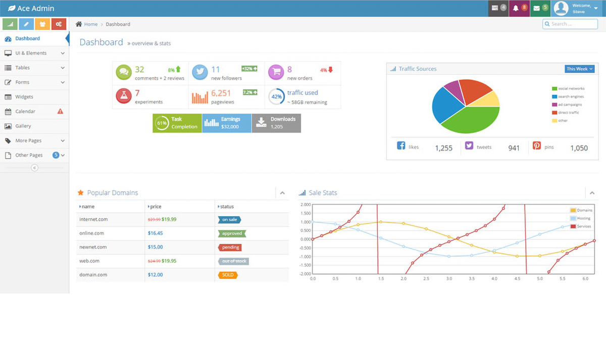The image size is (606, 341).
Task: Click the Search input field
Action: coord(570,24)
